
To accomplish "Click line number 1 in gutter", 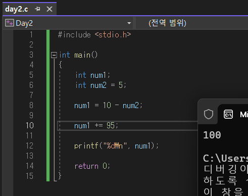I will [x=31, y=35].
